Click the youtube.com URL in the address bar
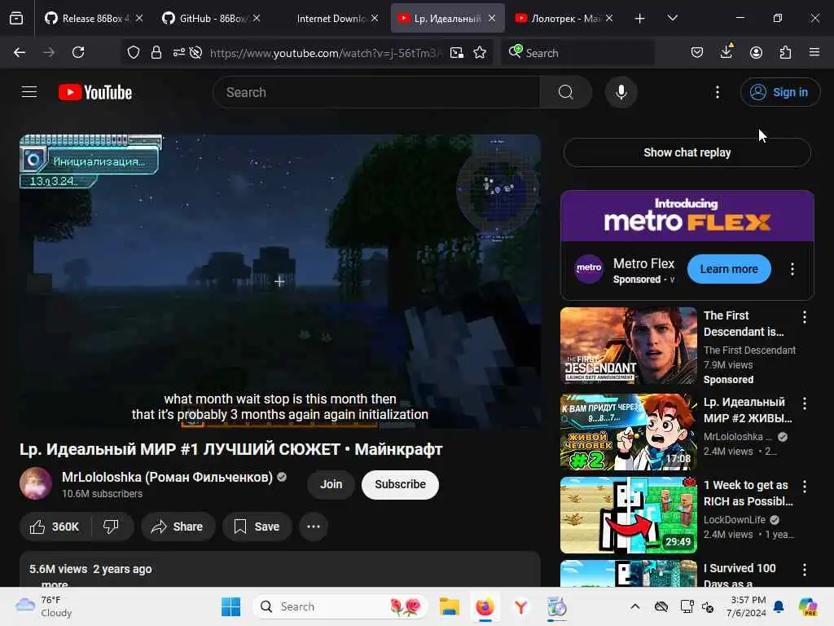The image size is (834, 626). 326,53
